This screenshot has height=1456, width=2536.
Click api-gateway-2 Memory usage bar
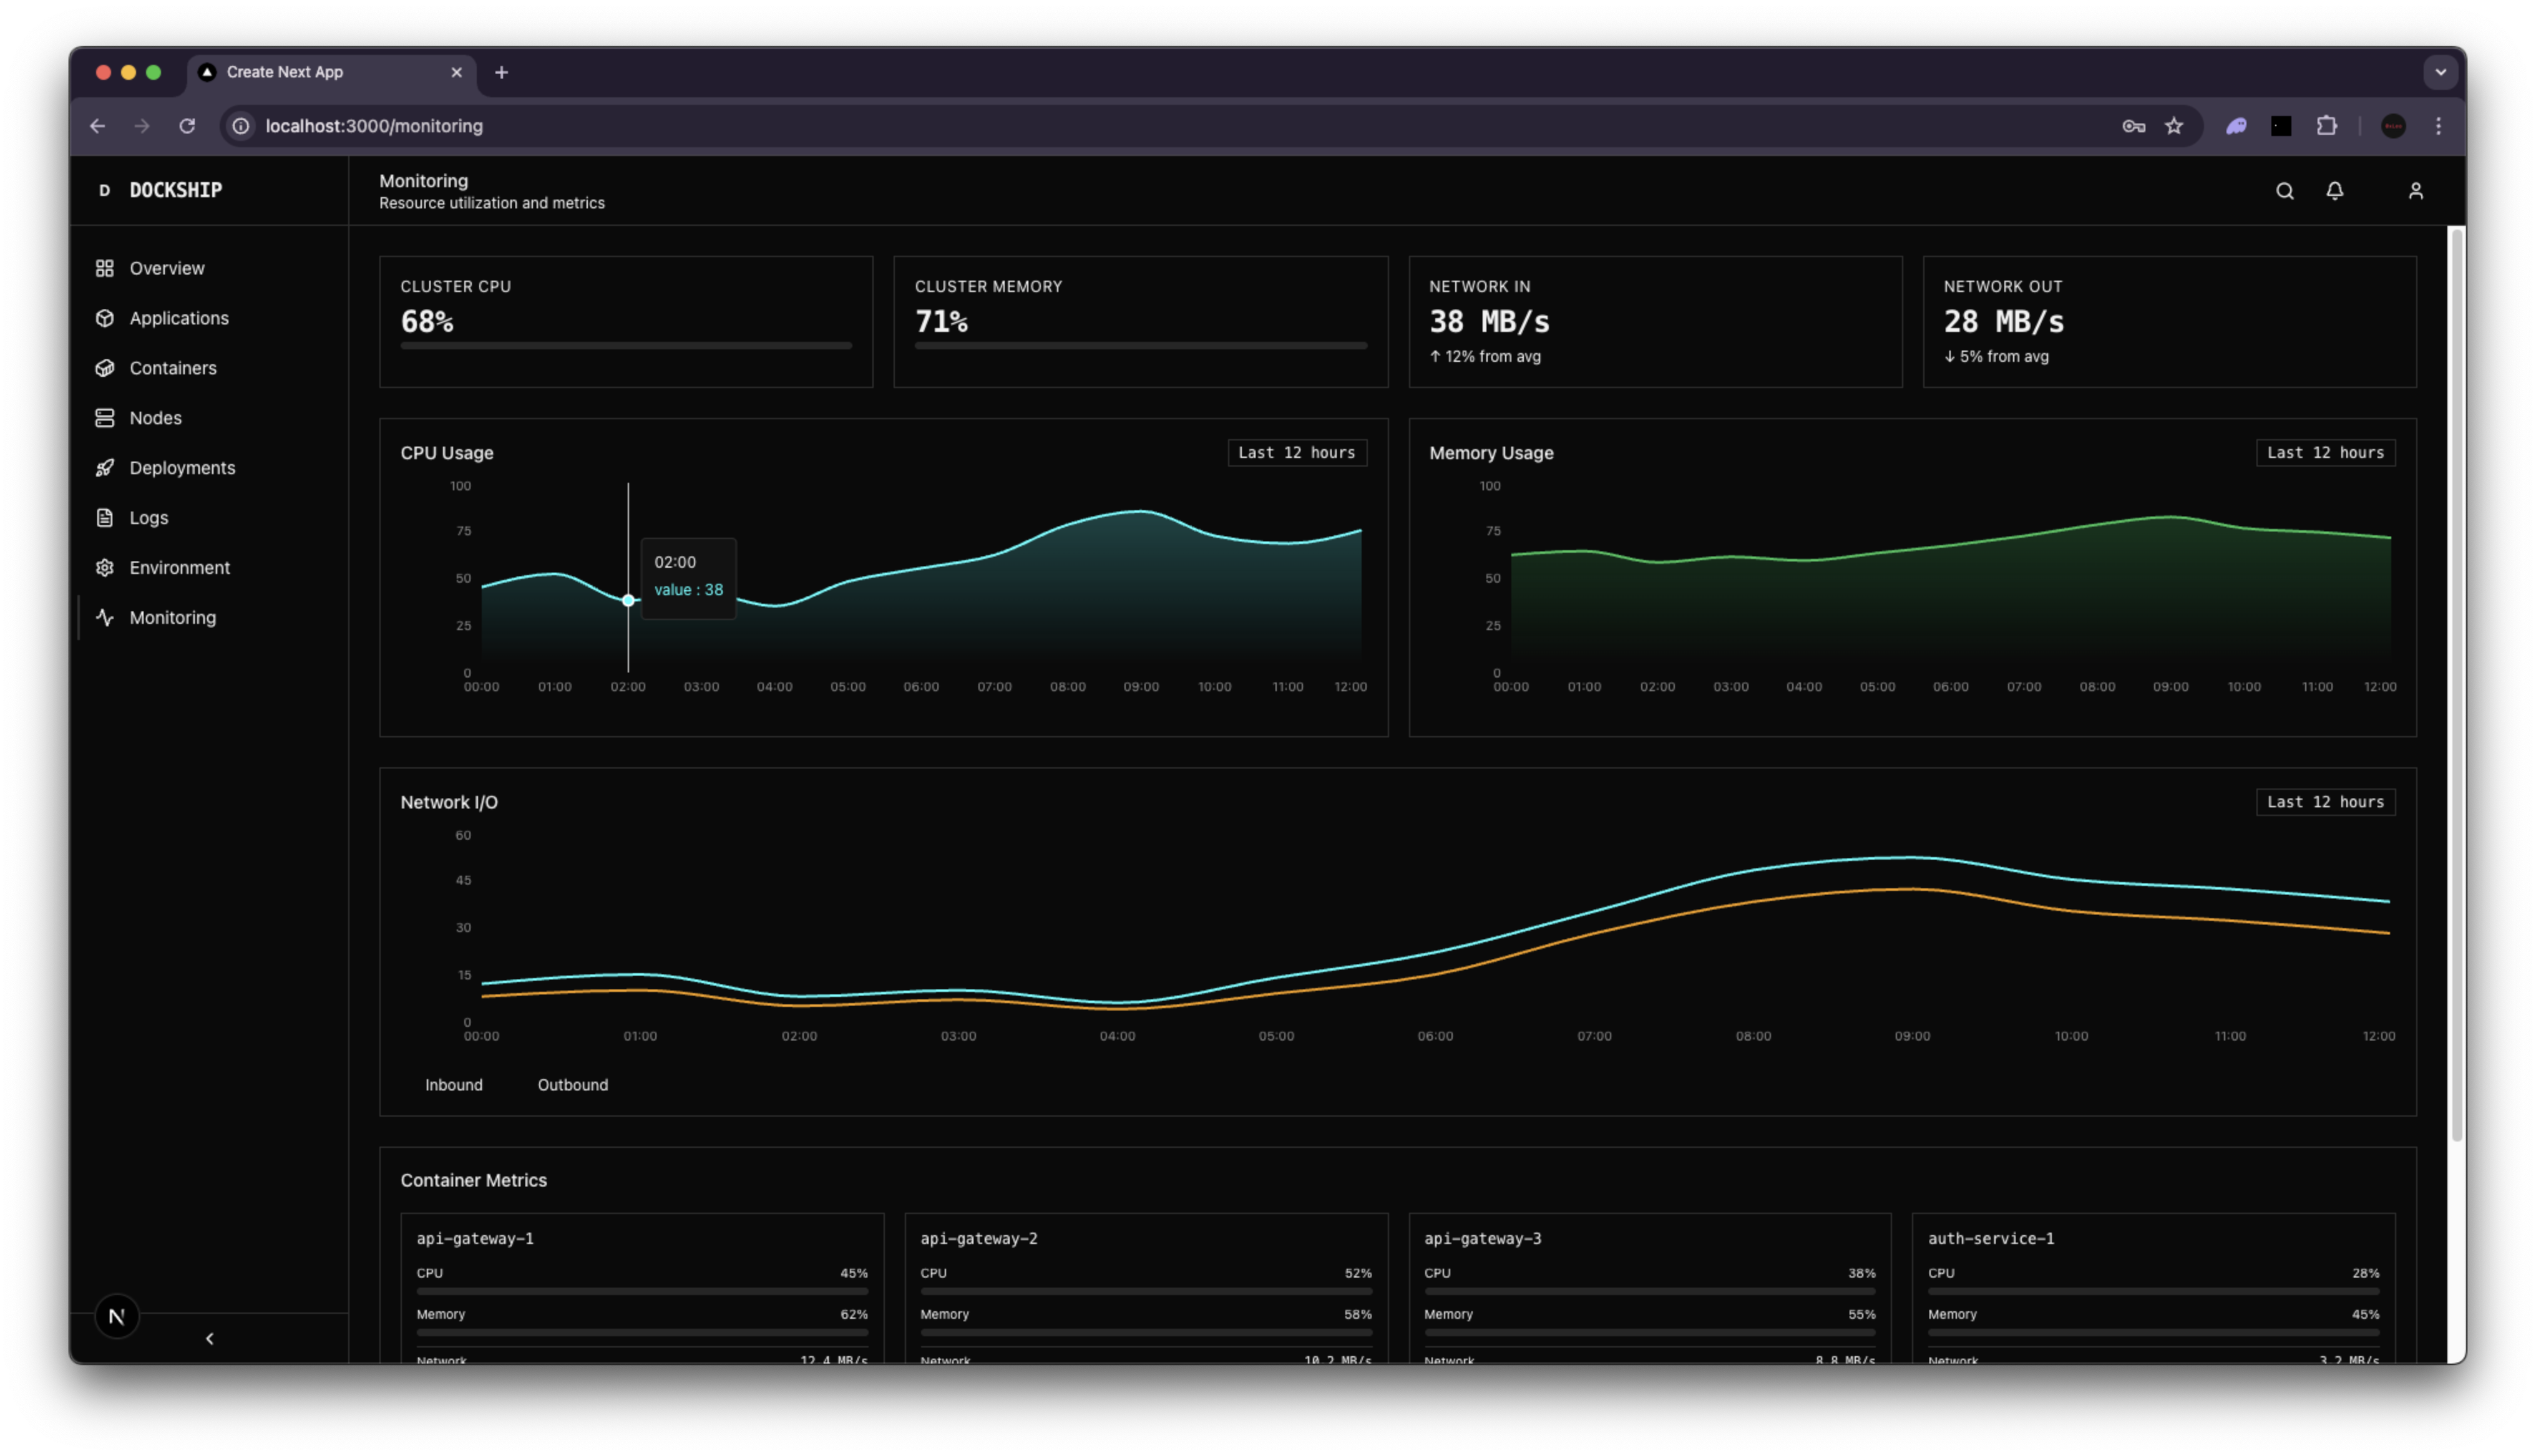tap(1146, 1333)
